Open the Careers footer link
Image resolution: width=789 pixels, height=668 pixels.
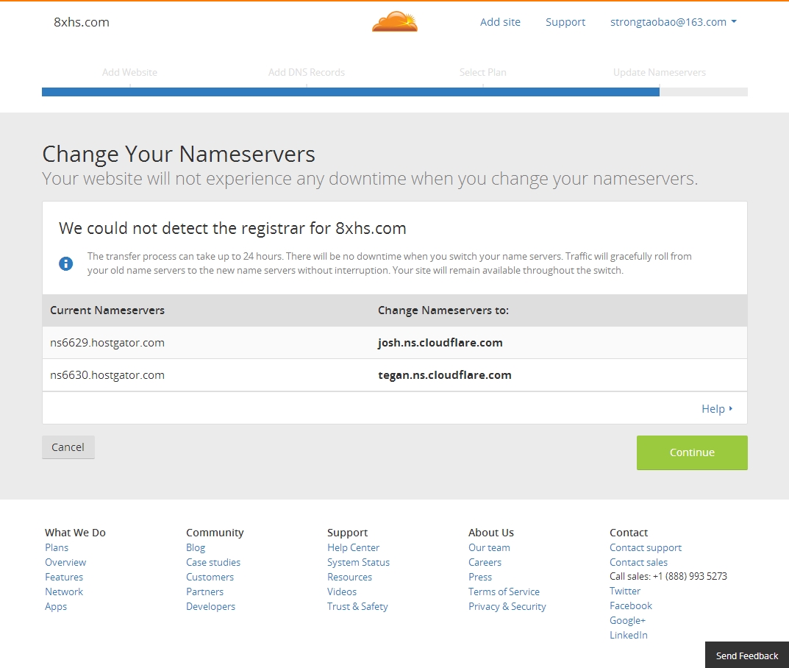click(x=485, y=562)
